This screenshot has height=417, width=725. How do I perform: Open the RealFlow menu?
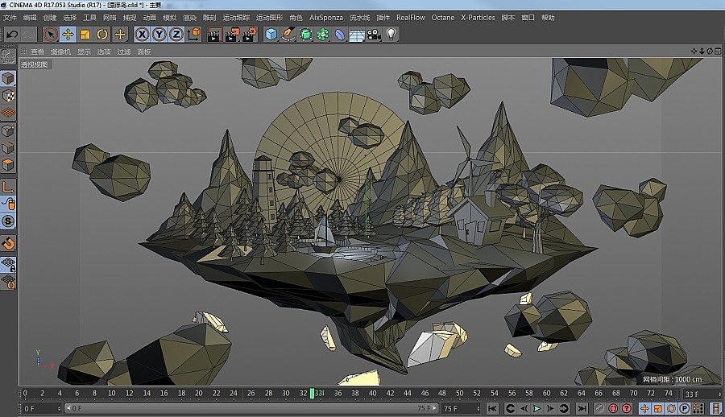point(410,18)
